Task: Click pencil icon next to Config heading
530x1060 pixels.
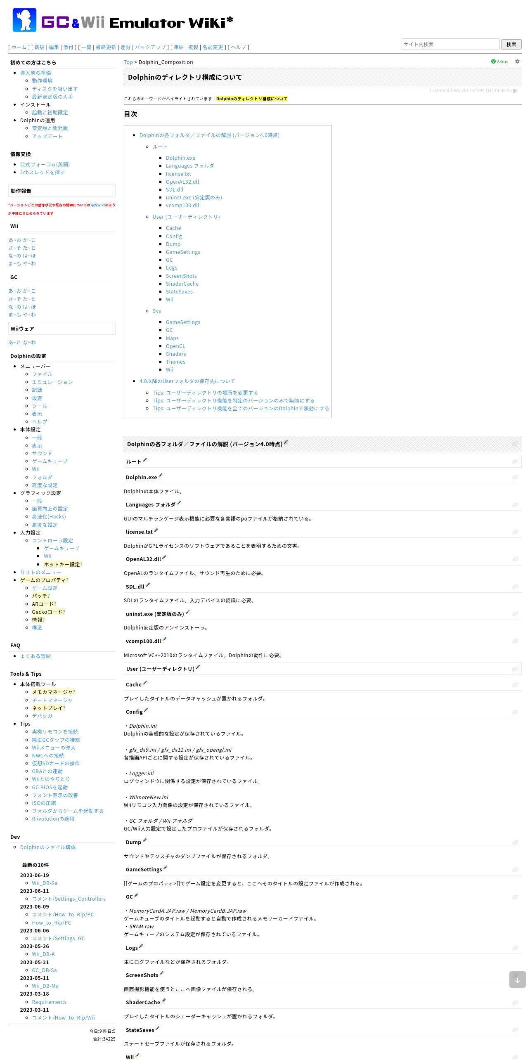Action: (146, 710)
